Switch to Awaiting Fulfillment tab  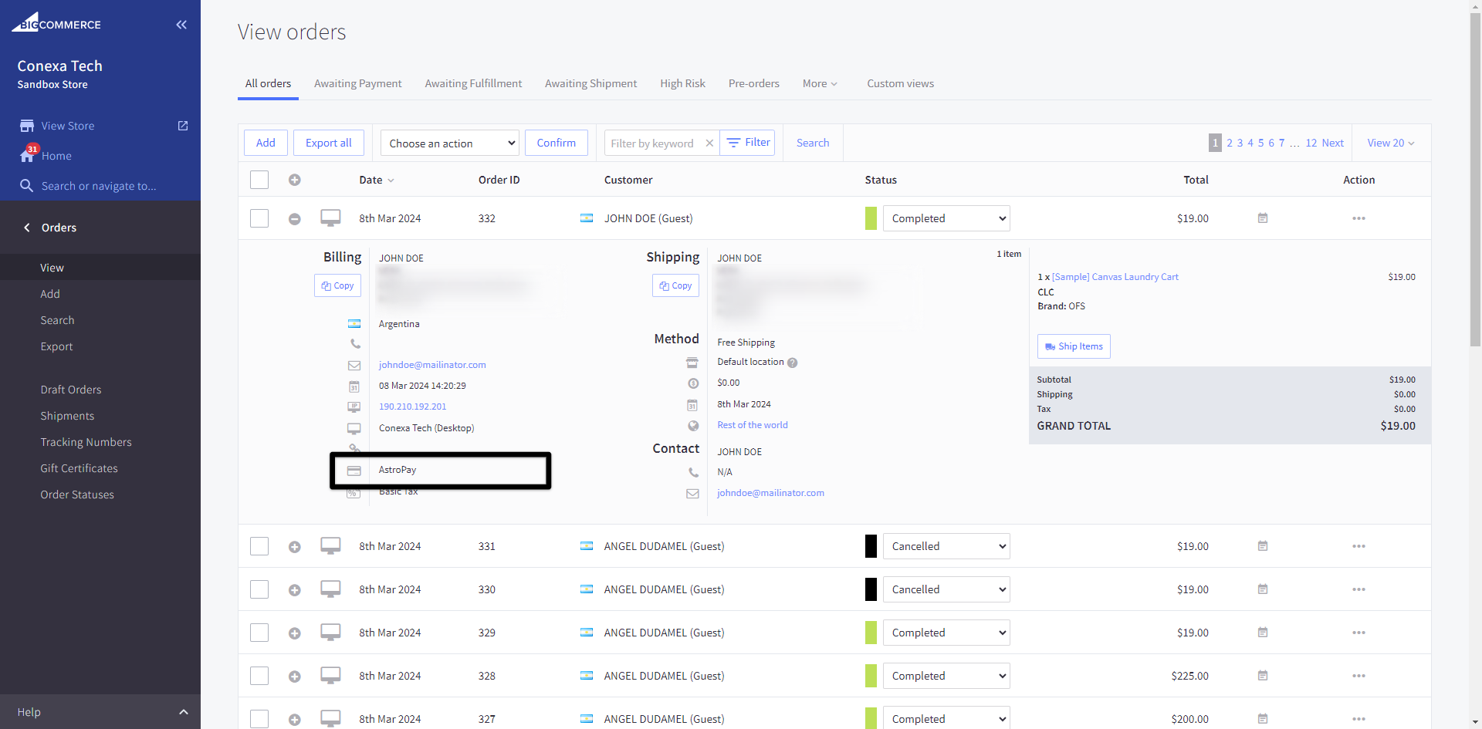click(473, 83)
